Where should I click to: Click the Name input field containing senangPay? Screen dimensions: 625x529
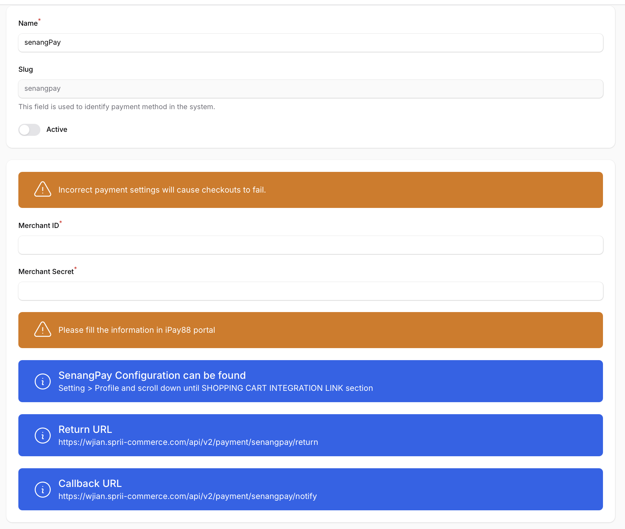[x=310, y=43]
